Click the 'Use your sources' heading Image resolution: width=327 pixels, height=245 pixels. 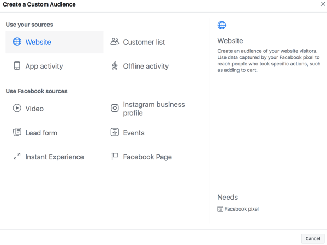[x=29, y=25]
